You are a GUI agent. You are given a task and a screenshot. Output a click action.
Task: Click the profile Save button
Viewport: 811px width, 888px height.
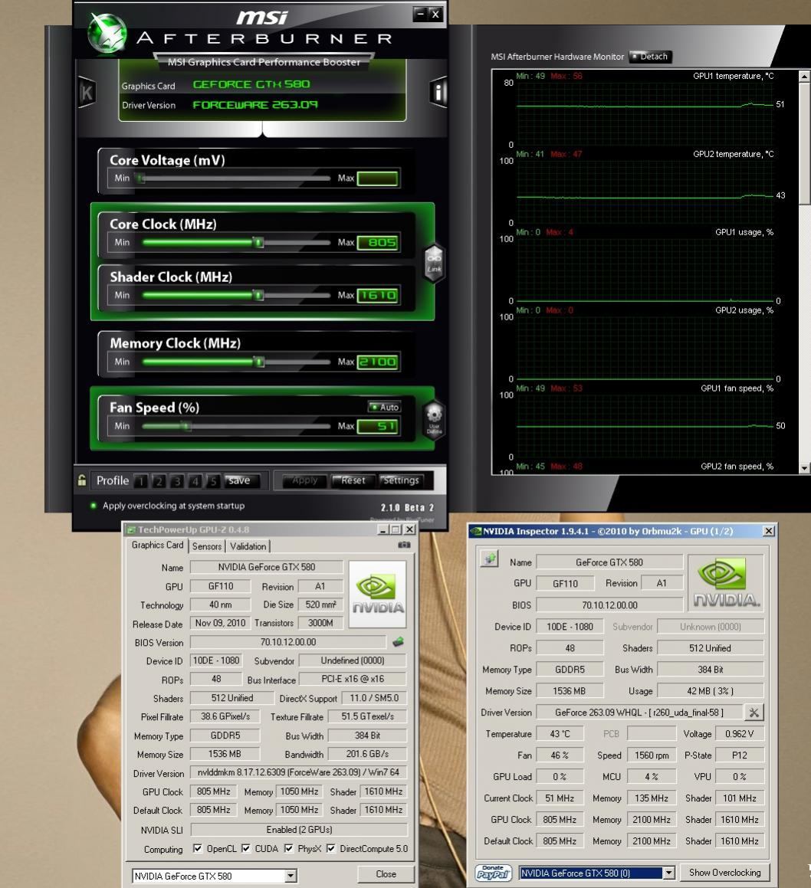[x=241, y=481]
